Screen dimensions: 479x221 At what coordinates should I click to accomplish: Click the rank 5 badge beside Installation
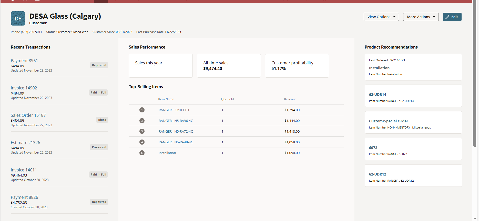coord(142,153)
